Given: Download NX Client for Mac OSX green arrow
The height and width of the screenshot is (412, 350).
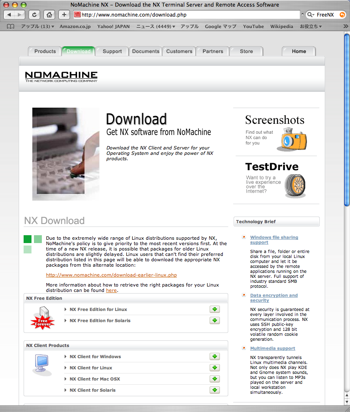Looking at the screenshot, I should coord(215,378).
